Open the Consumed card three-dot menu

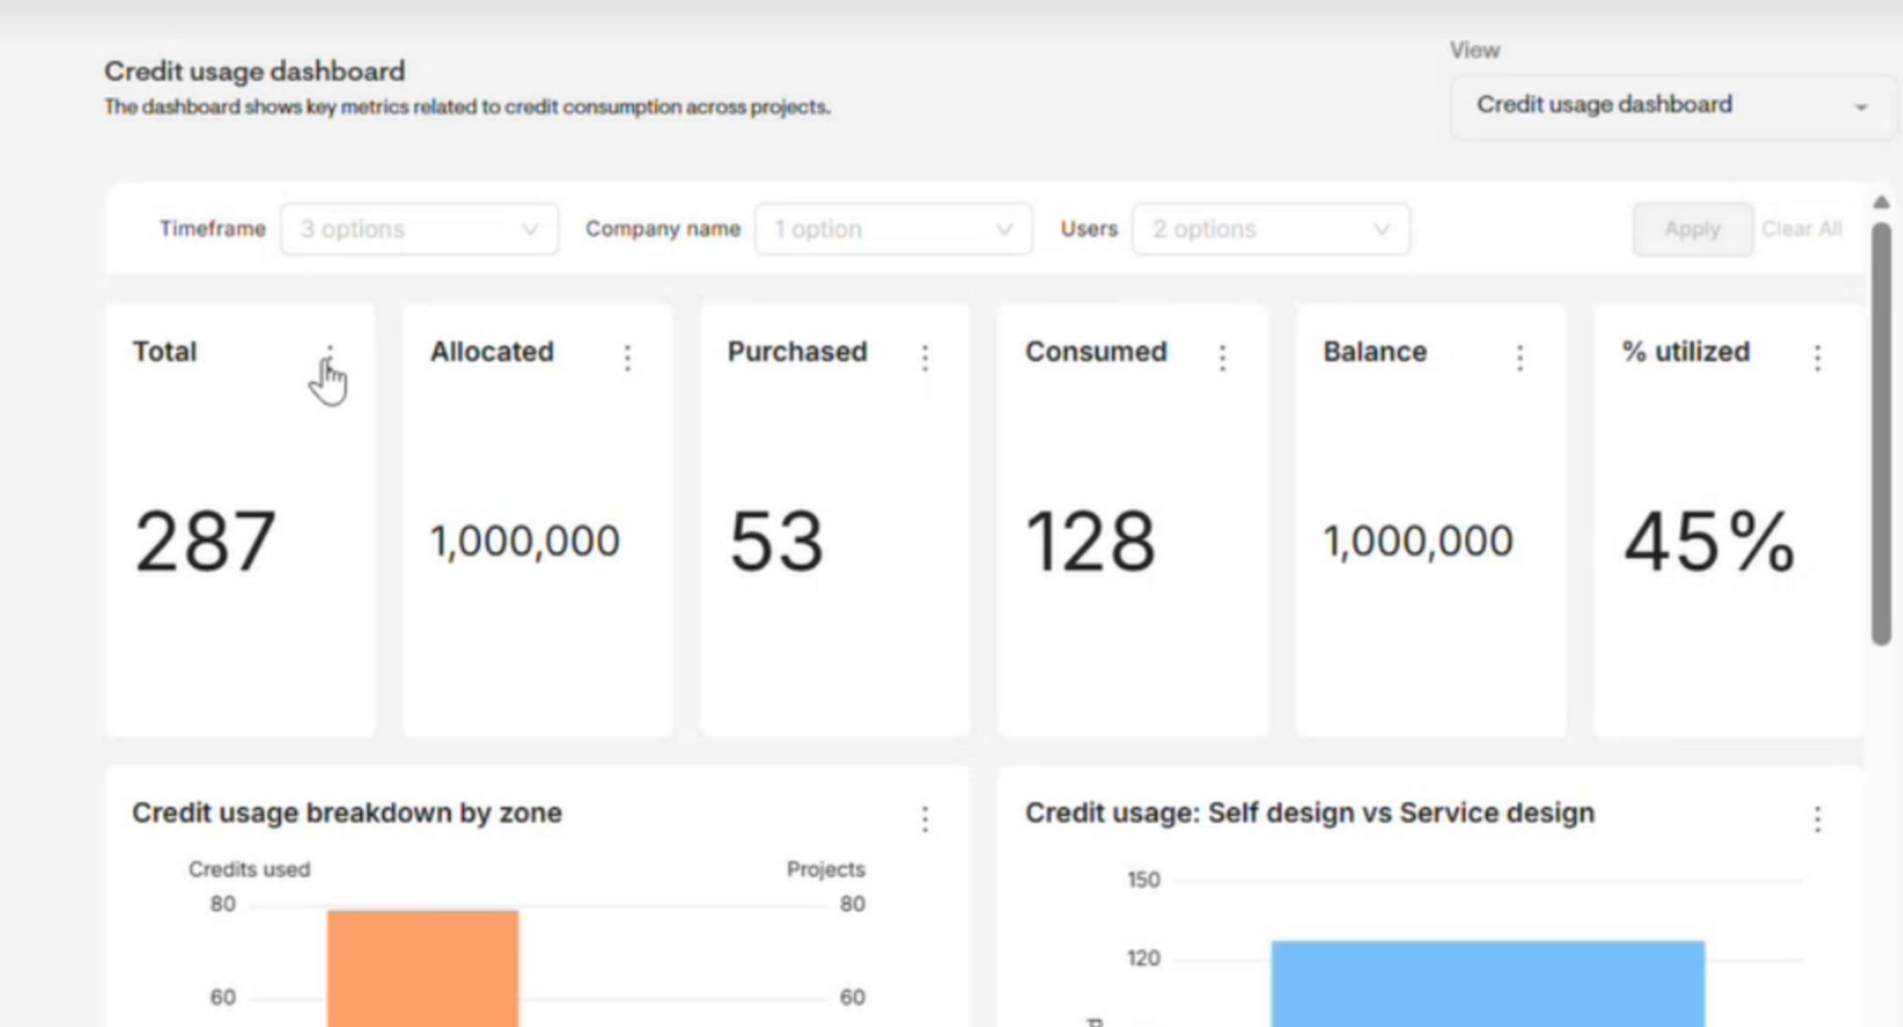pyautogui.click(x=1222, y=357)
